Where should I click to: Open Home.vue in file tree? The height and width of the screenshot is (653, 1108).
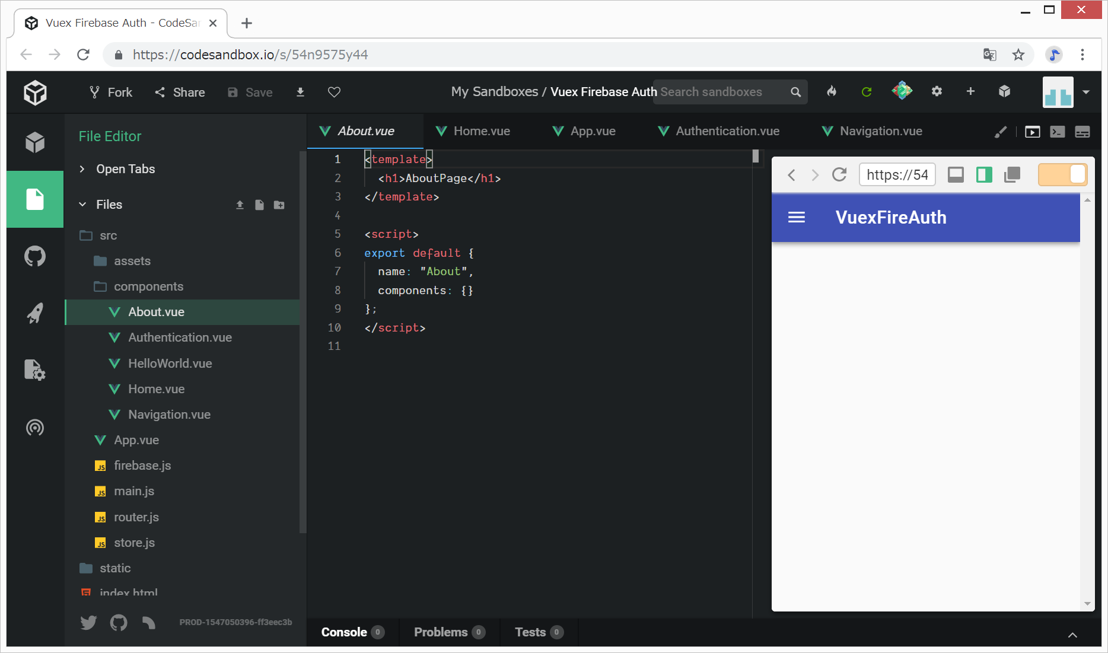click(182, 389)
